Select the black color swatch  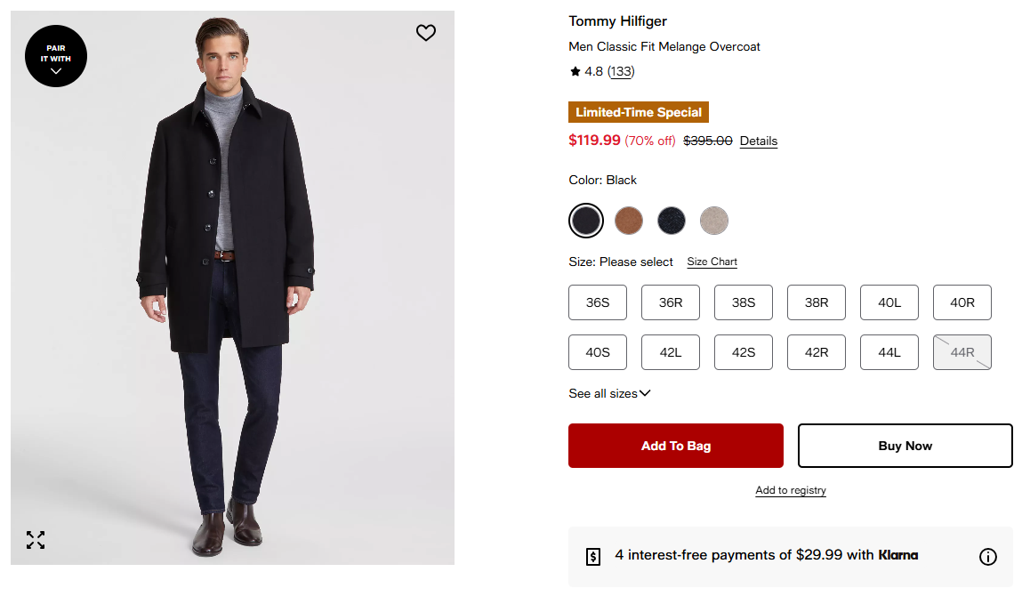[586, 221]
